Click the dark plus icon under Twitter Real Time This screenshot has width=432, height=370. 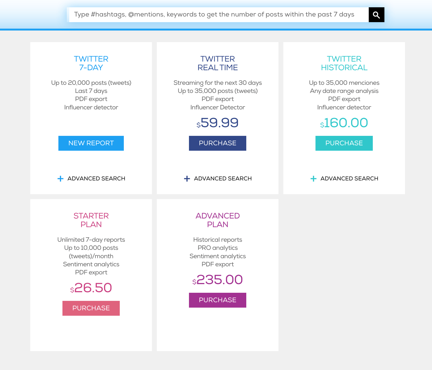pyautogui.click(x=187, y=179)
